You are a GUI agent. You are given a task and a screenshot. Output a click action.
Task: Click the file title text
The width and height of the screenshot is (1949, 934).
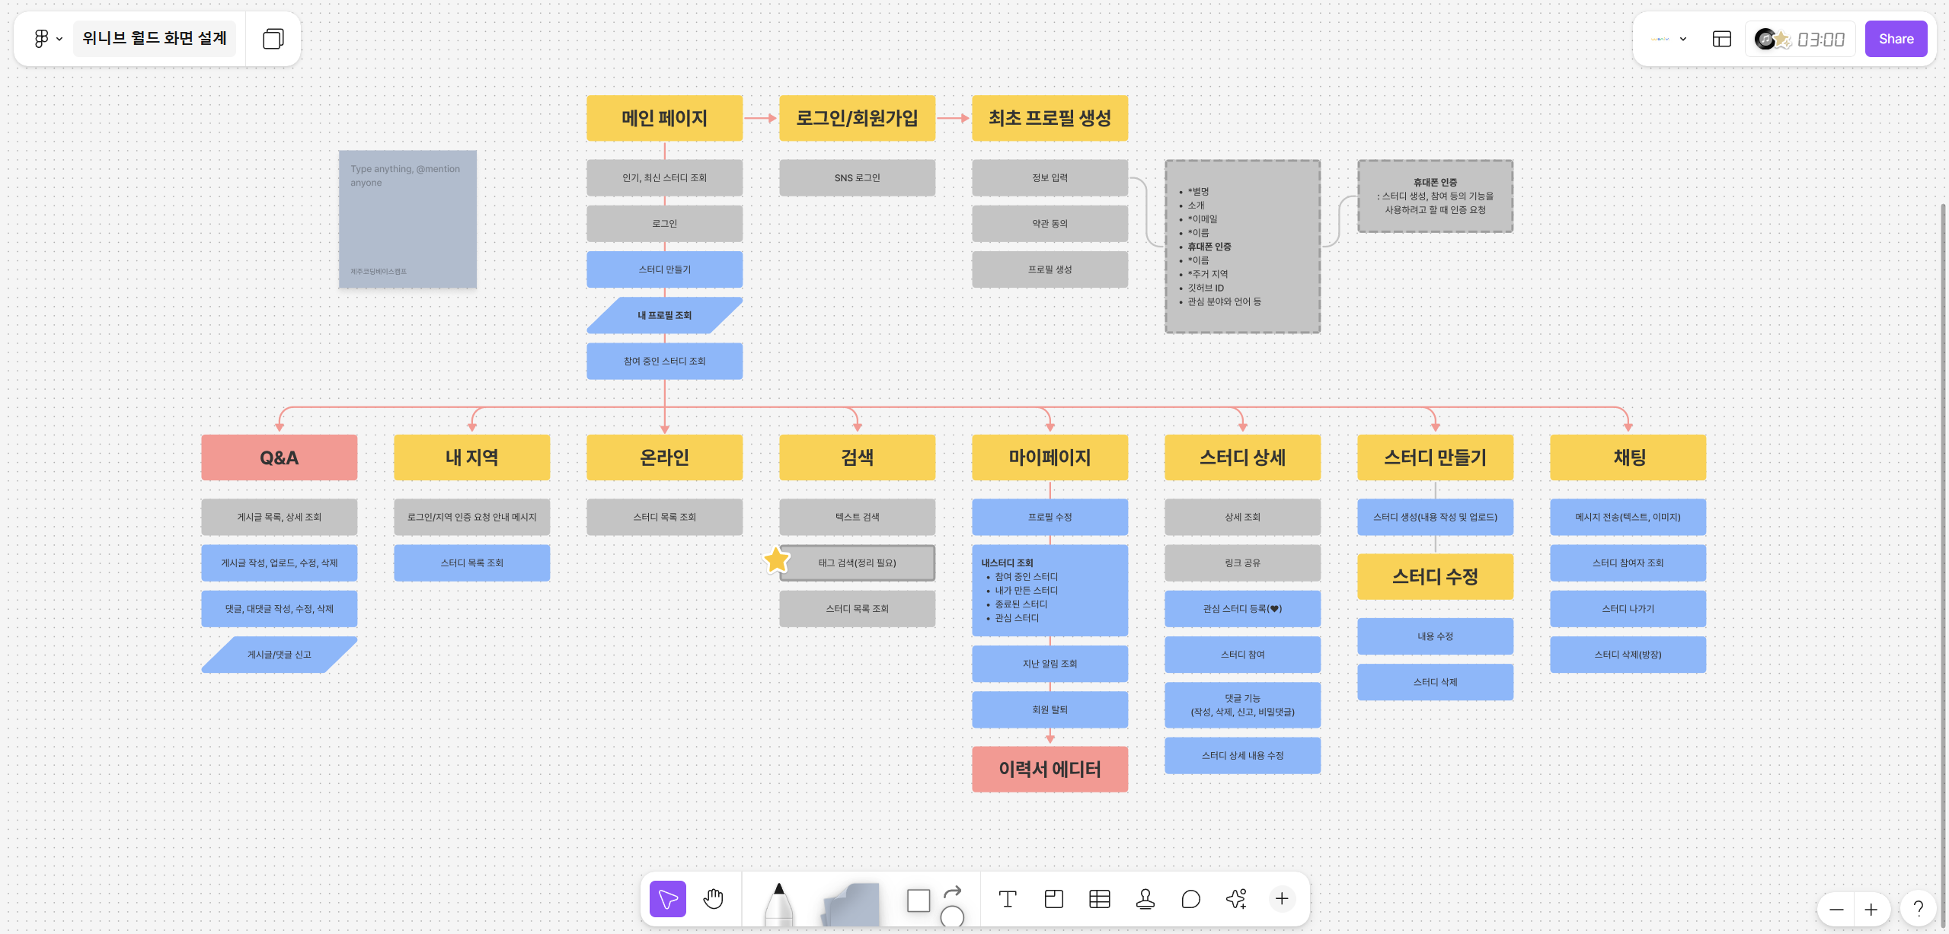(155, 39)
